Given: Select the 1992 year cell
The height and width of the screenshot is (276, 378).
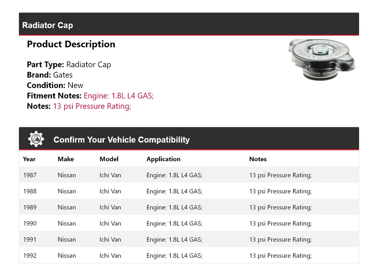Looking at the screenshot, I should (30, 255).
